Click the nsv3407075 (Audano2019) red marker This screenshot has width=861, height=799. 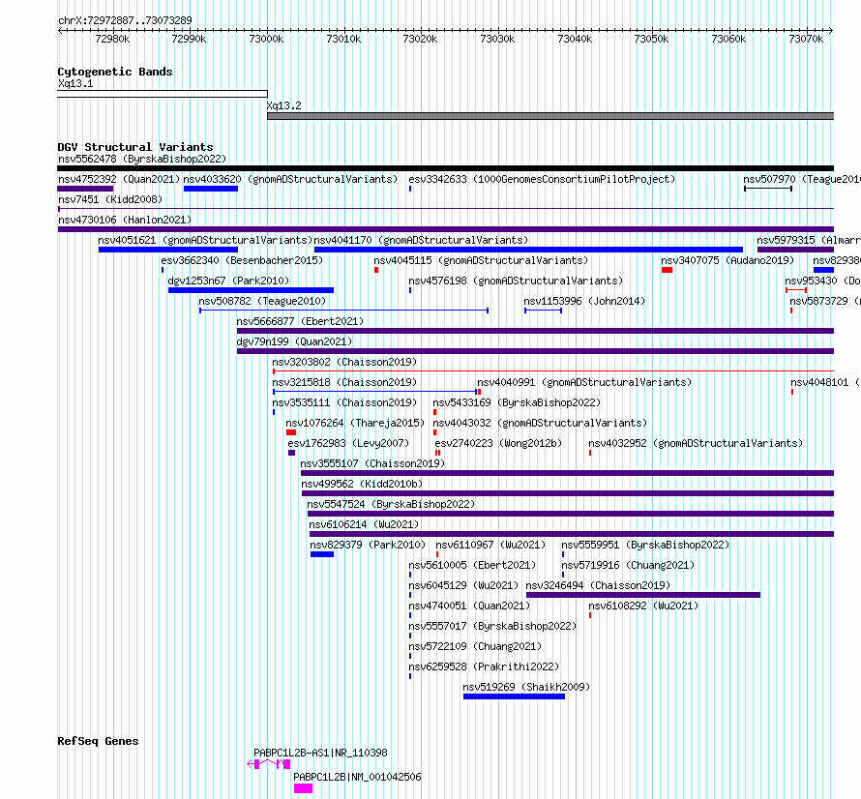[x=668, y=270]
